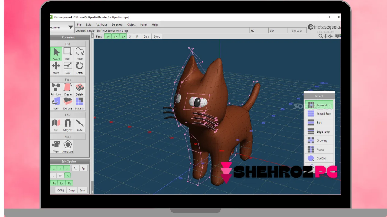
Task: Open the Disp options
Action: pyautogui.click(x=146, y=36)
